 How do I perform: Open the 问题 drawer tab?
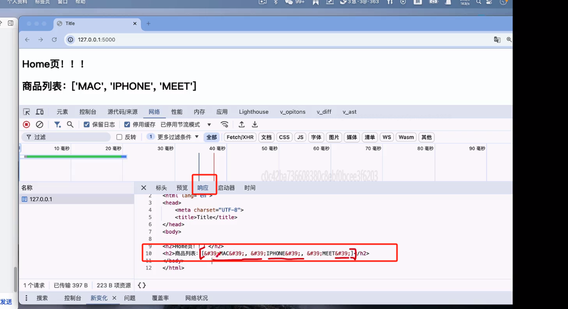tap(129, 298)
